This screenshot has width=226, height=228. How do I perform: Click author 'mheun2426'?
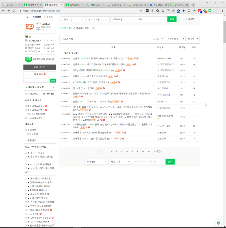pos(163,59)
